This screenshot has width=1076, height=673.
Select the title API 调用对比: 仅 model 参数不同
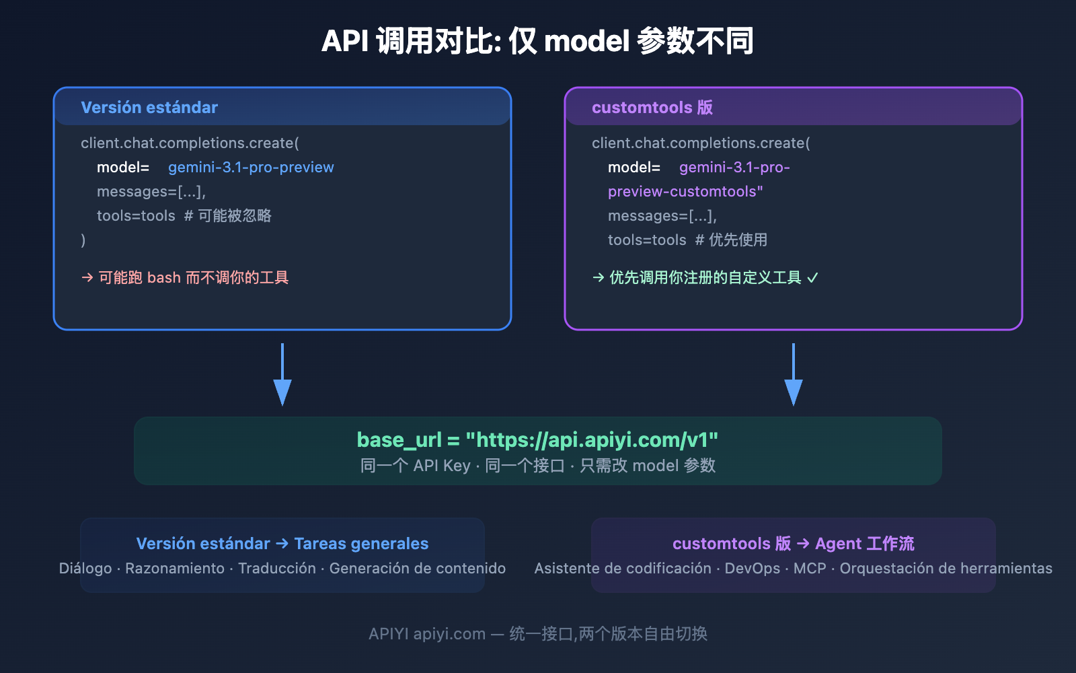pos(538,40)
